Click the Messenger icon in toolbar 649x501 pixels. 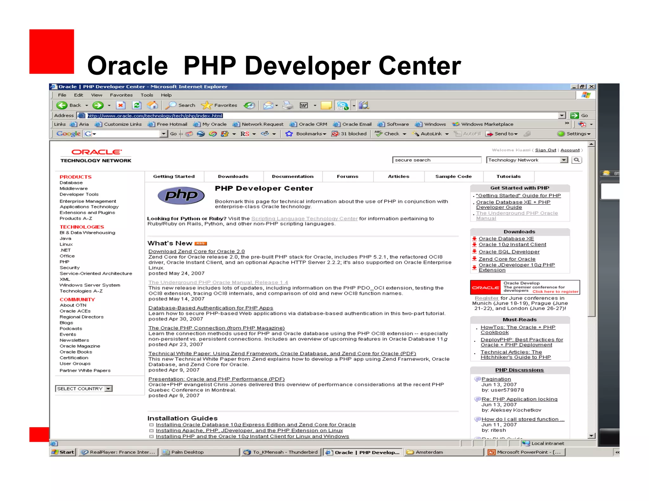pyautogui.click(x=343, y=105)
